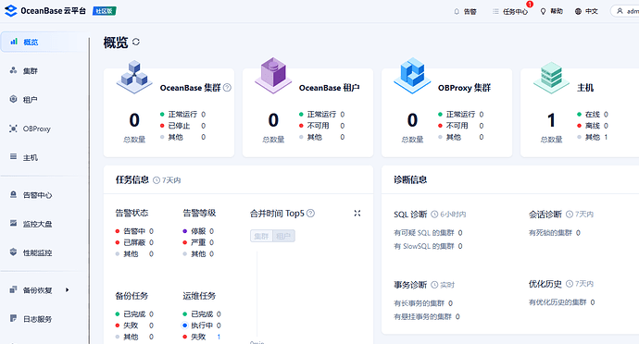The image size is (639, 344).
Task: Click the 日志服务 icon in sidebar
Action: point(14,318)
